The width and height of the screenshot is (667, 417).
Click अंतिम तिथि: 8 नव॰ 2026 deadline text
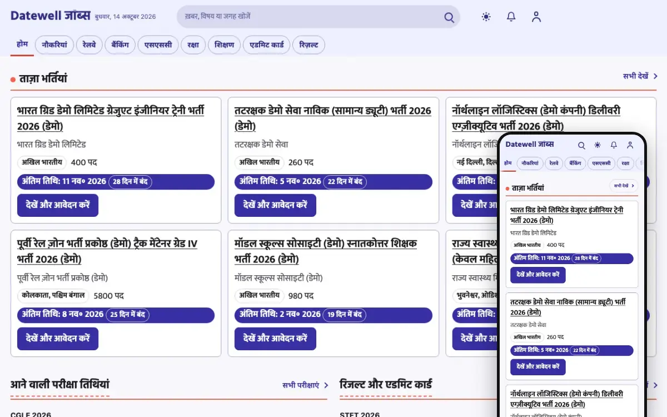(x=63, y=315)
